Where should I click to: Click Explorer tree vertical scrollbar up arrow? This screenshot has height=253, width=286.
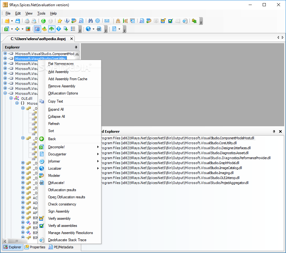[x=77, y=54]
